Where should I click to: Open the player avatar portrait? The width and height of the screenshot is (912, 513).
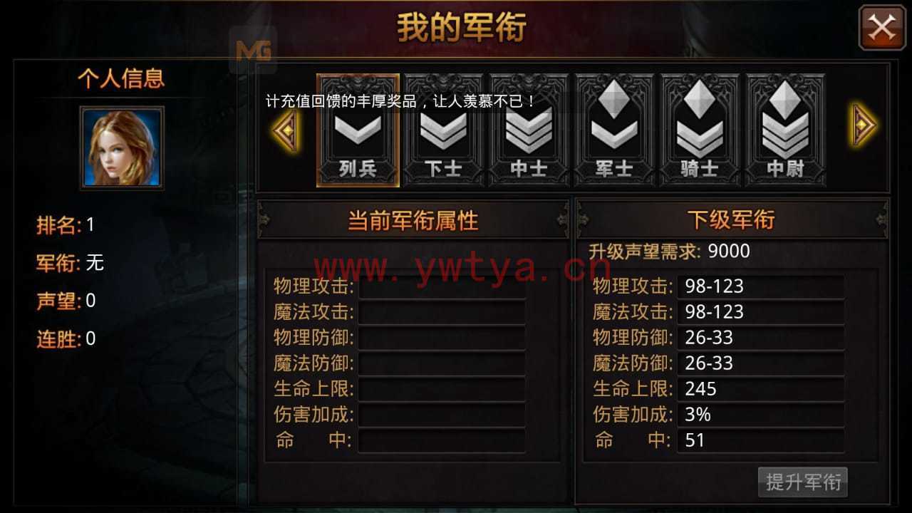122,147
